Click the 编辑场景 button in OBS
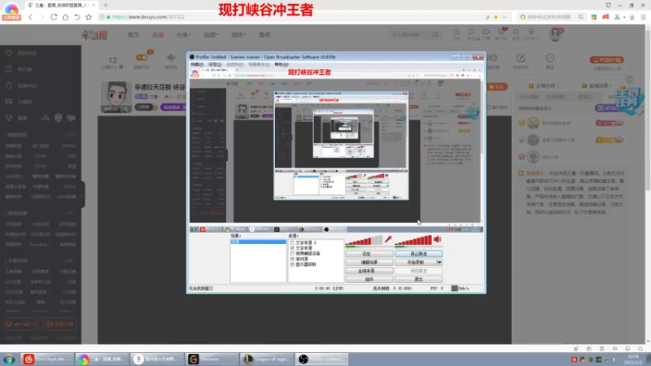This screenshot has height=366, width=651. [x=369, y=262]
